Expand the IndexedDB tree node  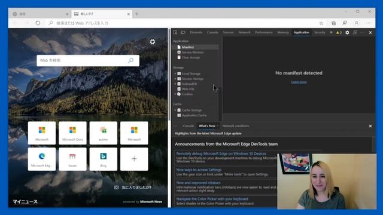pyautogui.click(x=175, y=84)
